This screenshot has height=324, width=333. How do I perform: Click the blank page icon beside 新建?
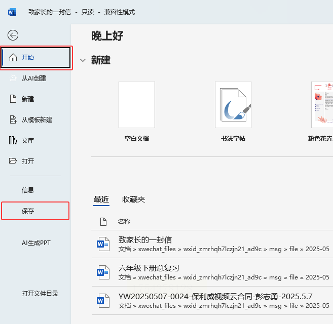13,99
